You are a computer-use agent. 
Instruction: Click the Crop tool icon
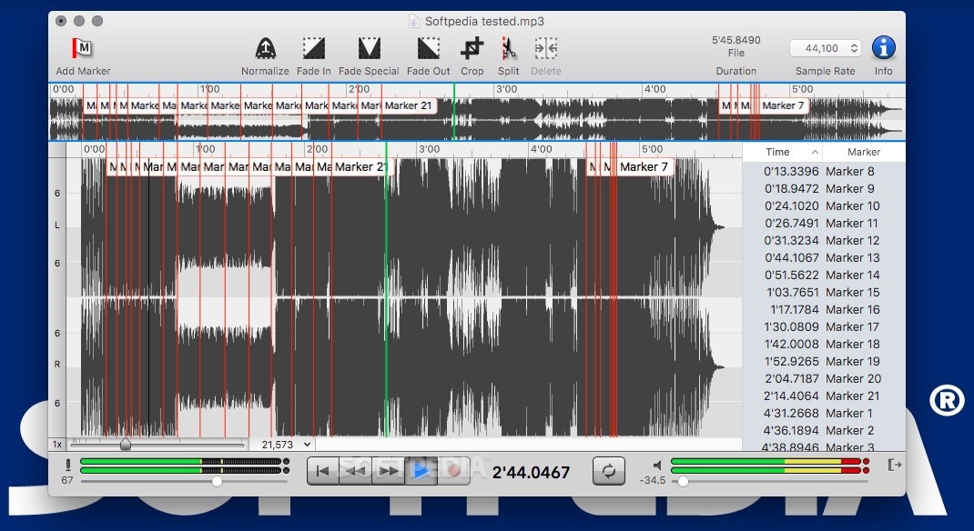(x=472, y=48)
